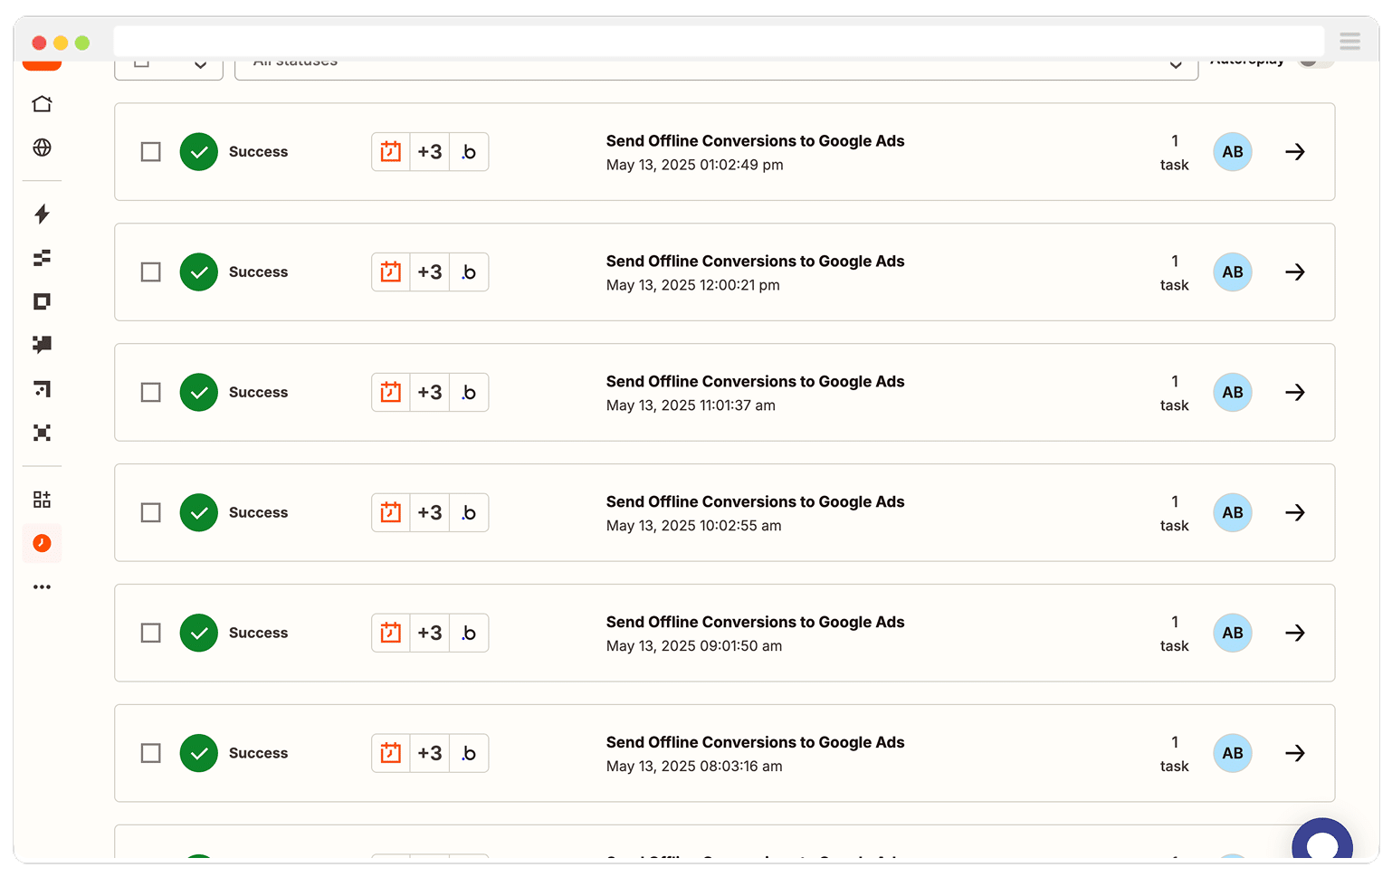The width and height of the screenshot is (1392, 877).
Task: Open the run details arrow for 01:02:49 pm
Action: [x=1295, y=152]
